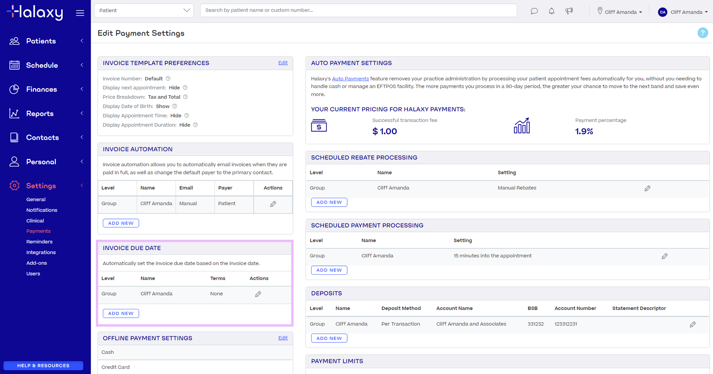Edit the Deposits row pencil icon
Image resolution: width=713 pixels, height=374 pixels.
click(693, 325)
